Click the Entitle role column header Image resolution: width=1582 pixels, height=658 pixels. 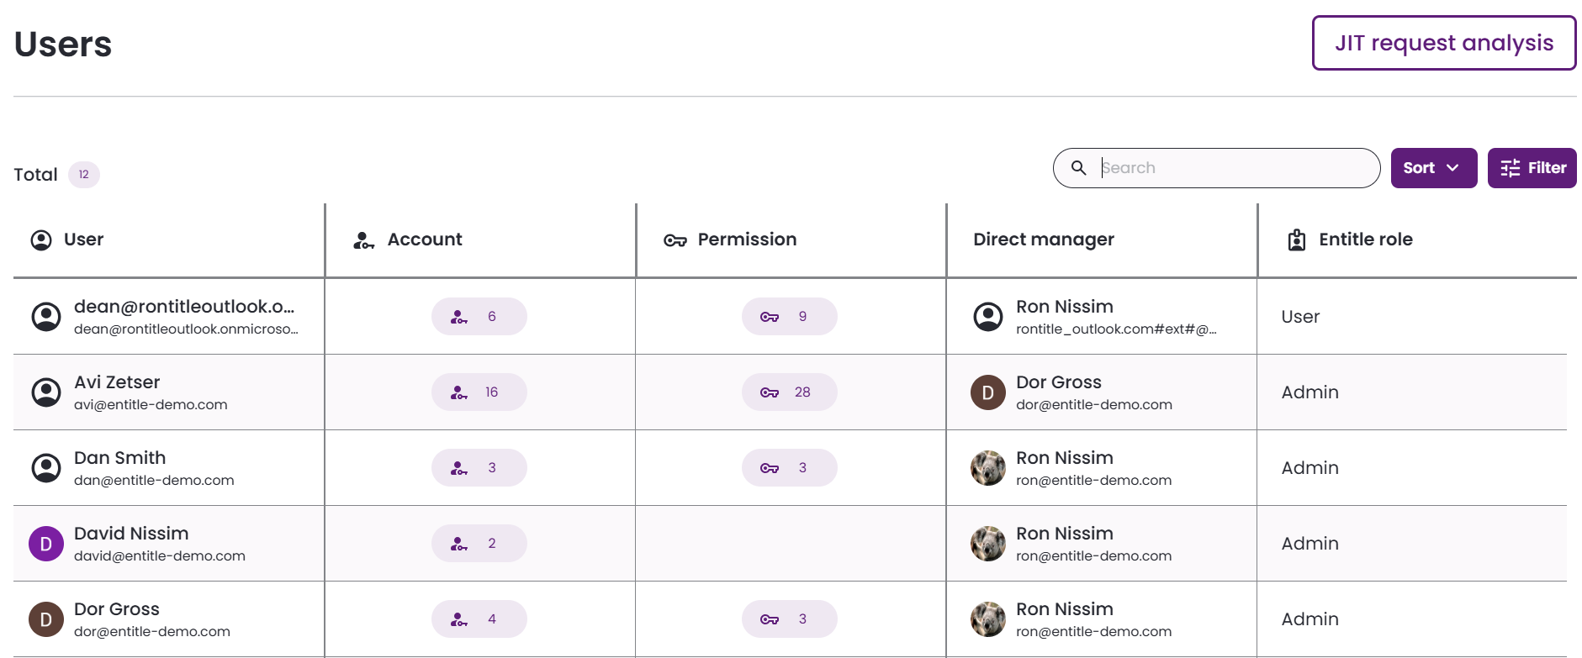[x=1365, y=240]
